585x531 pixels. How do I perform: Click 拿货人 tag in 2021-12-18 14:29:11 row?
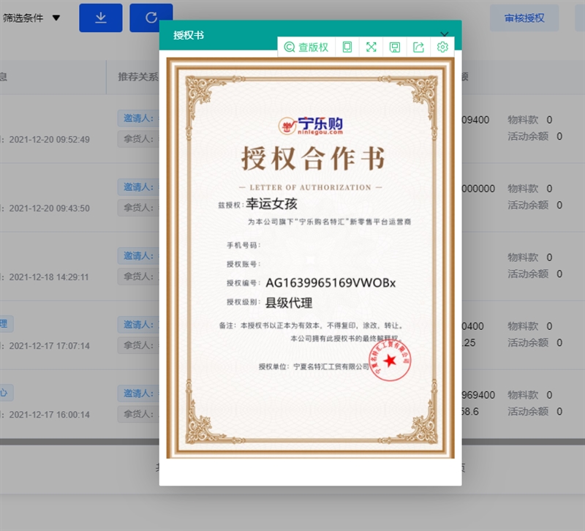[x=138, y=276]
